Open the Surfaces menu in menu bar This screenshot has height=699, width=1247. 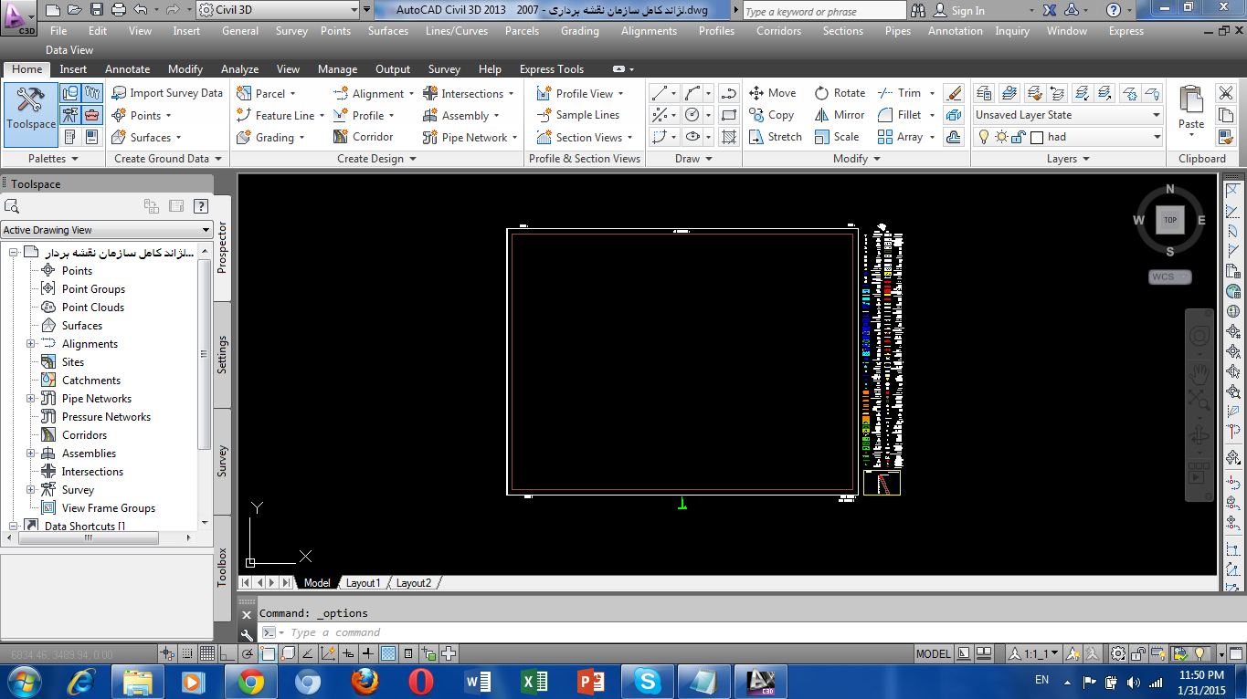click(388, 31)
